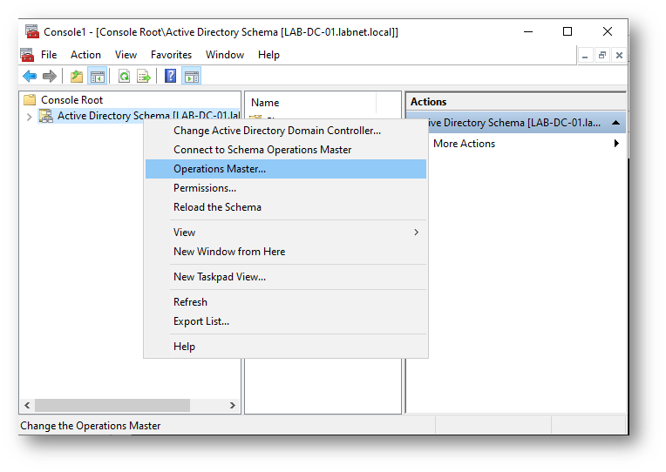
Task: Expand the View submenu in context menu
Action: pyautogui.click(x=286, y=233)
